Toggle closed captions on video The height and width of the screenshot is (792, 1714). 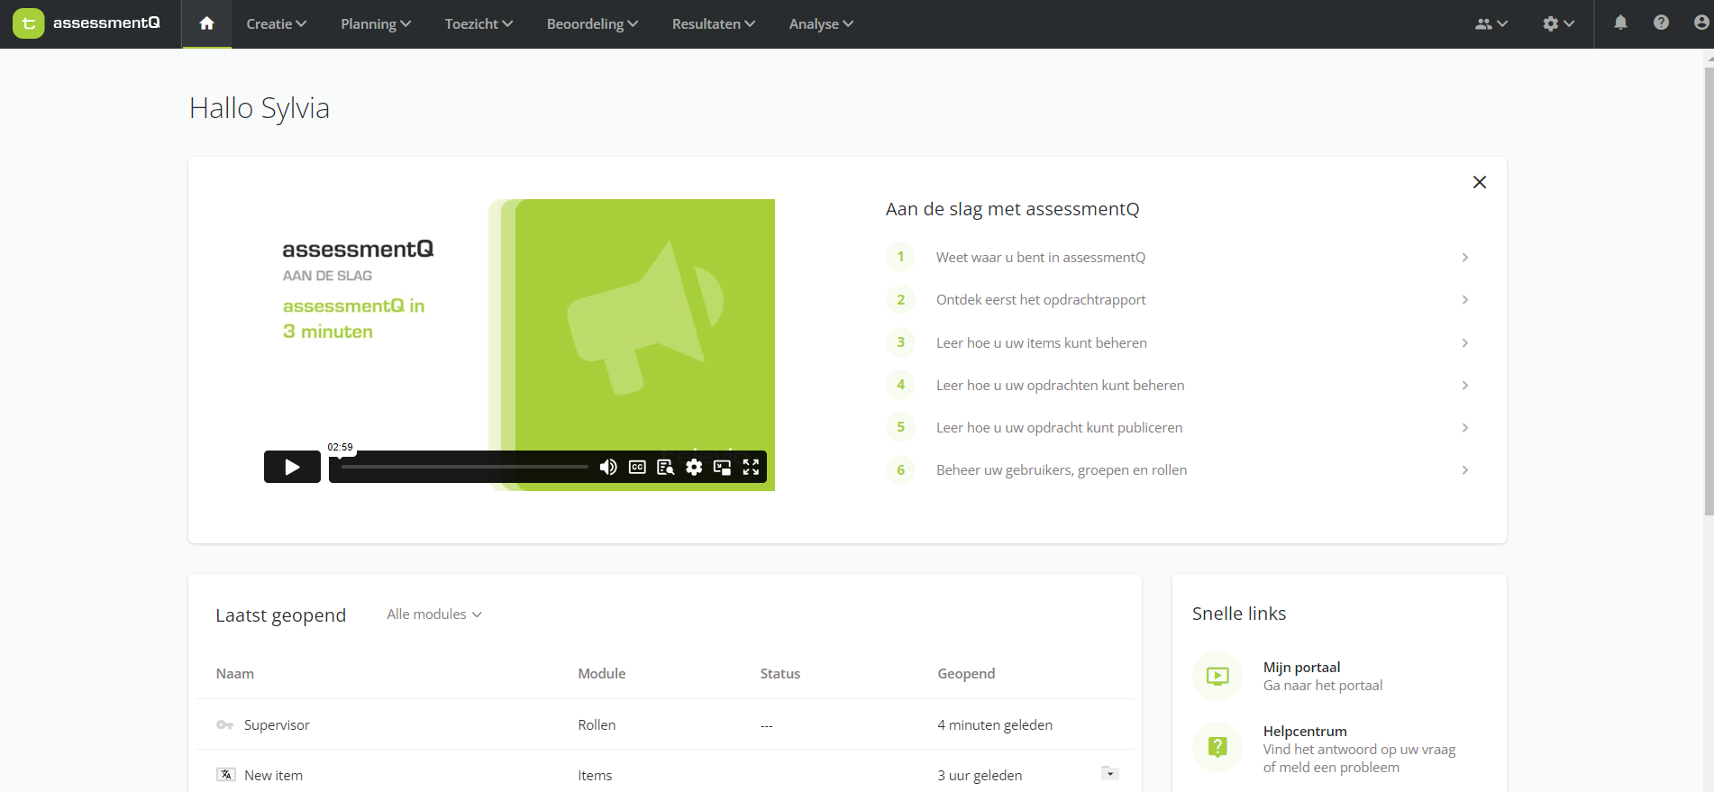637,467
